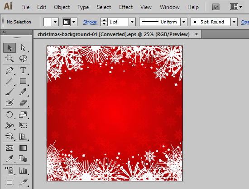249x189 pixels.
Task: Open Adobe Bridge from the Br icon
Action: click(216, 7)
